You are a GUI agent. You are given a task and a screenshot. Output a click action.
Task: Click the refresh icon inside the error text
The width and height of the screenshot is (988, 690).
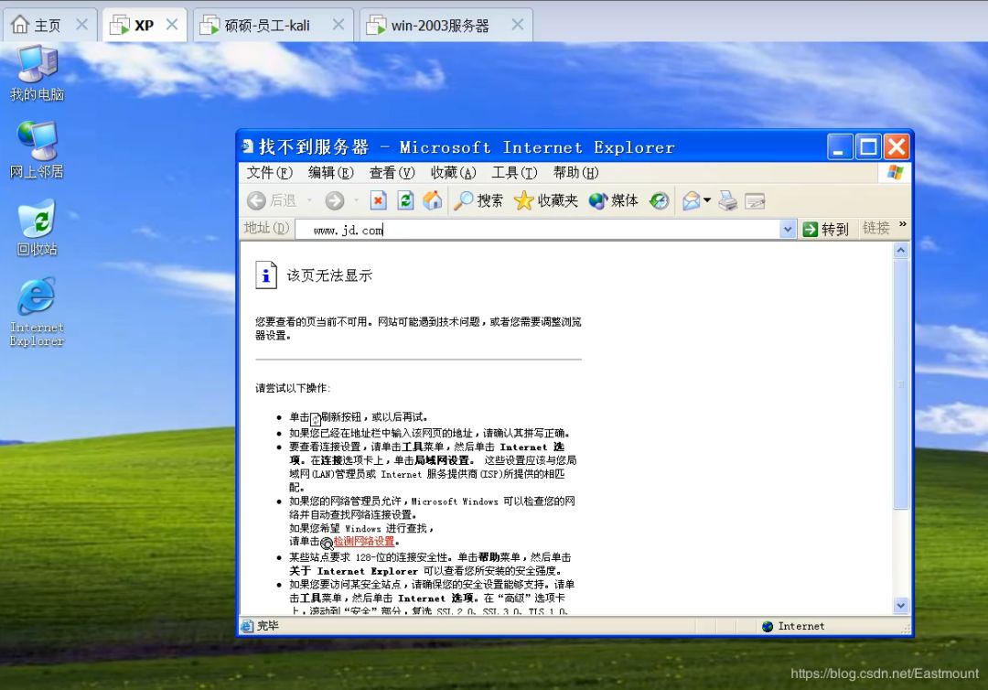315,418
